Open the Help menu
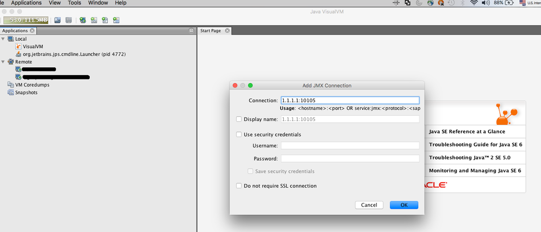 coord(120,3)
